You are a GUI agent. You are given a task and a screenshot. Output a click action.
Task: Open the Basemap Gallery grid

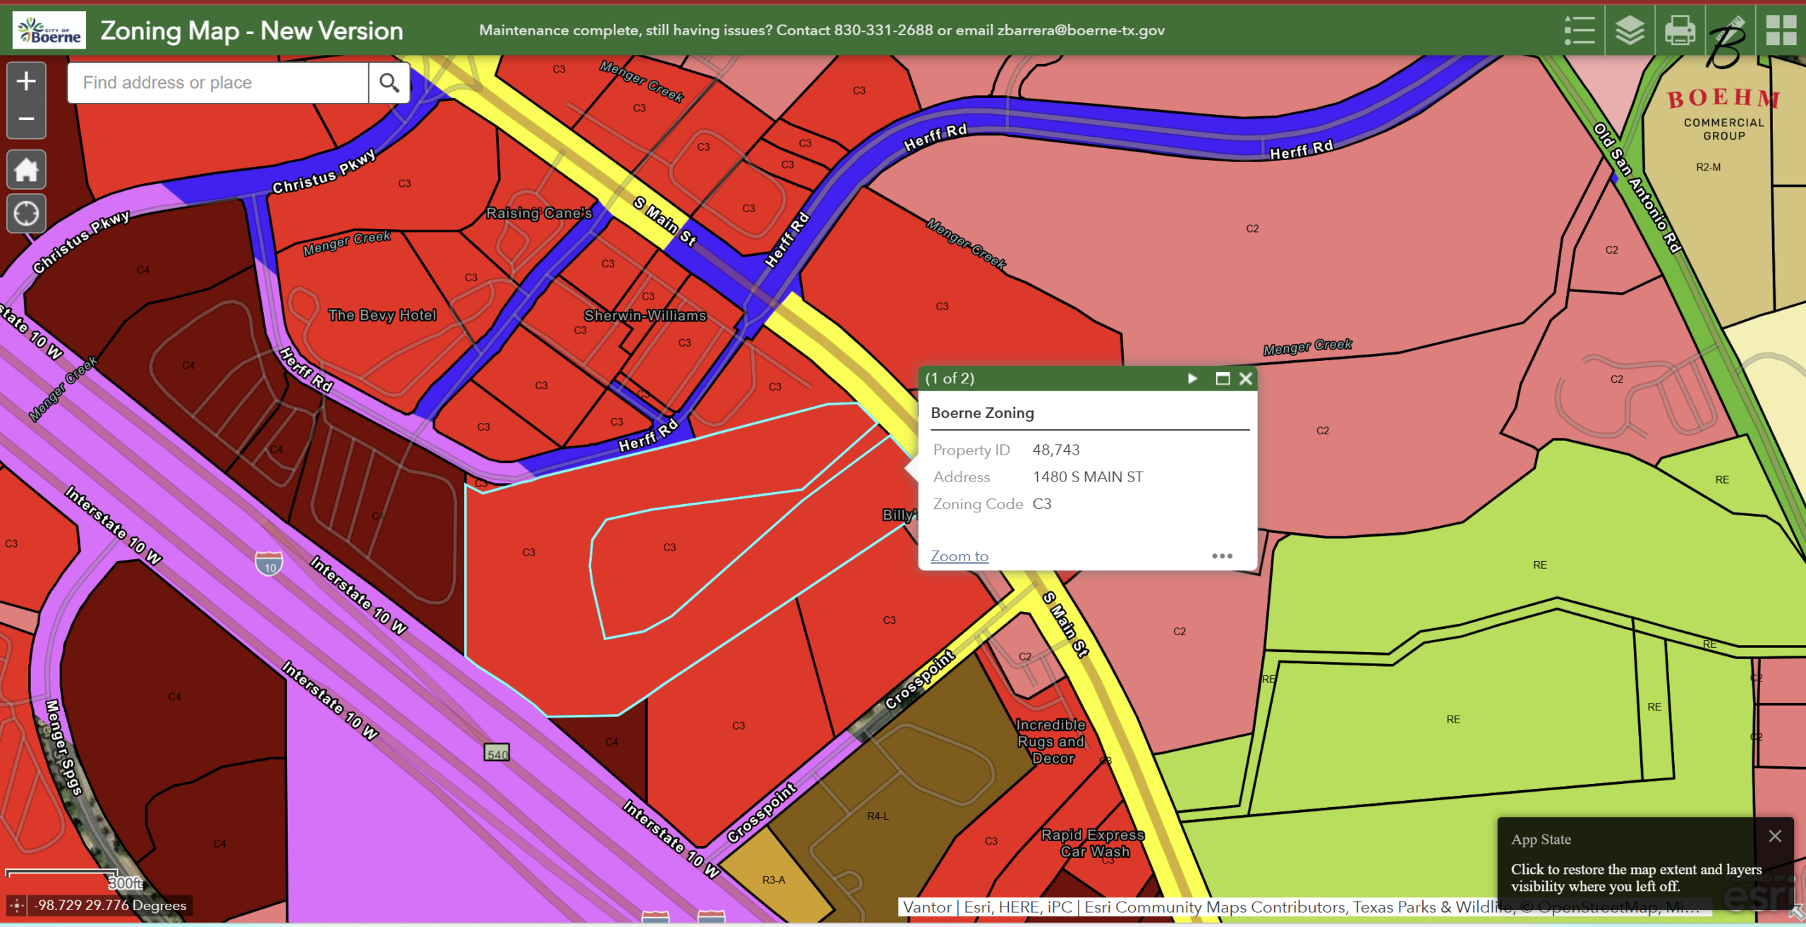[1781, 30]
